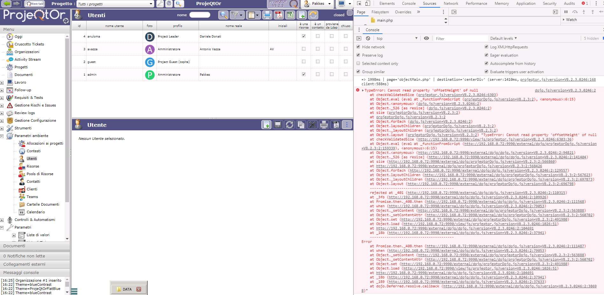This screenshot has width=604, height=295.
Task: Open Risorse in the menu tree
Action: tap(33, 166)
